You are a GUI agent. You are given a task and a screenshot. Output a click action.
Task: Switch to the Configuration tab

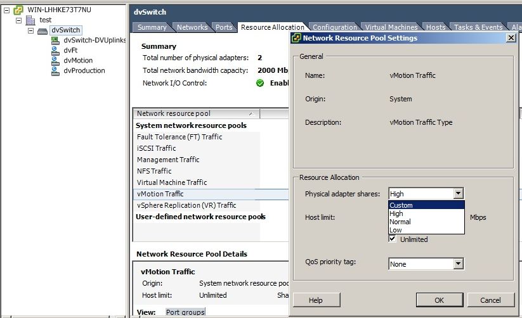tap(334, 27)
